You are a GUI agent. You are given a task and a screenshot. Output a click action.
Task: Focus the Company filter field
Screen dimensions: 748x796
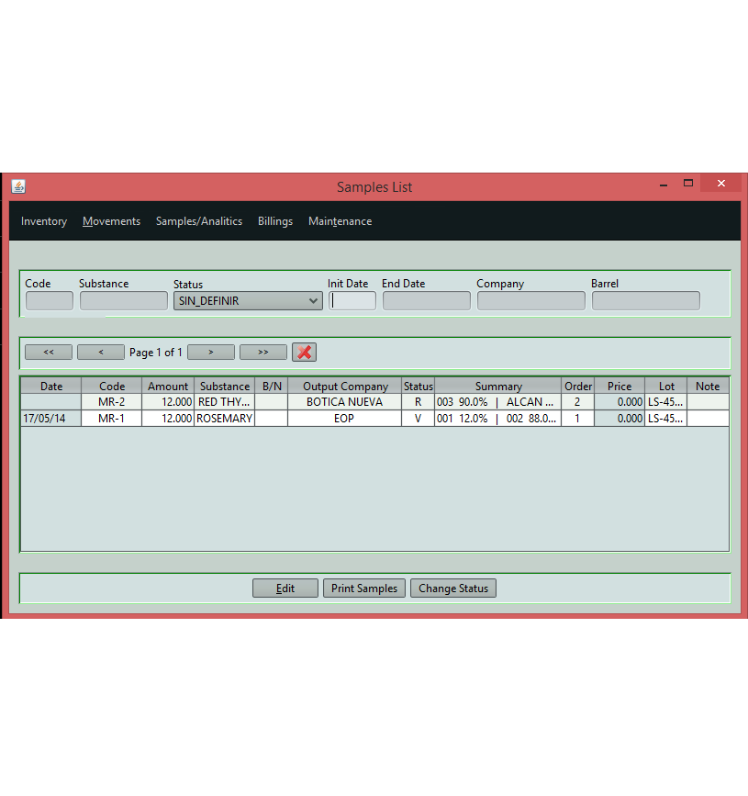[x=530, y=300]
